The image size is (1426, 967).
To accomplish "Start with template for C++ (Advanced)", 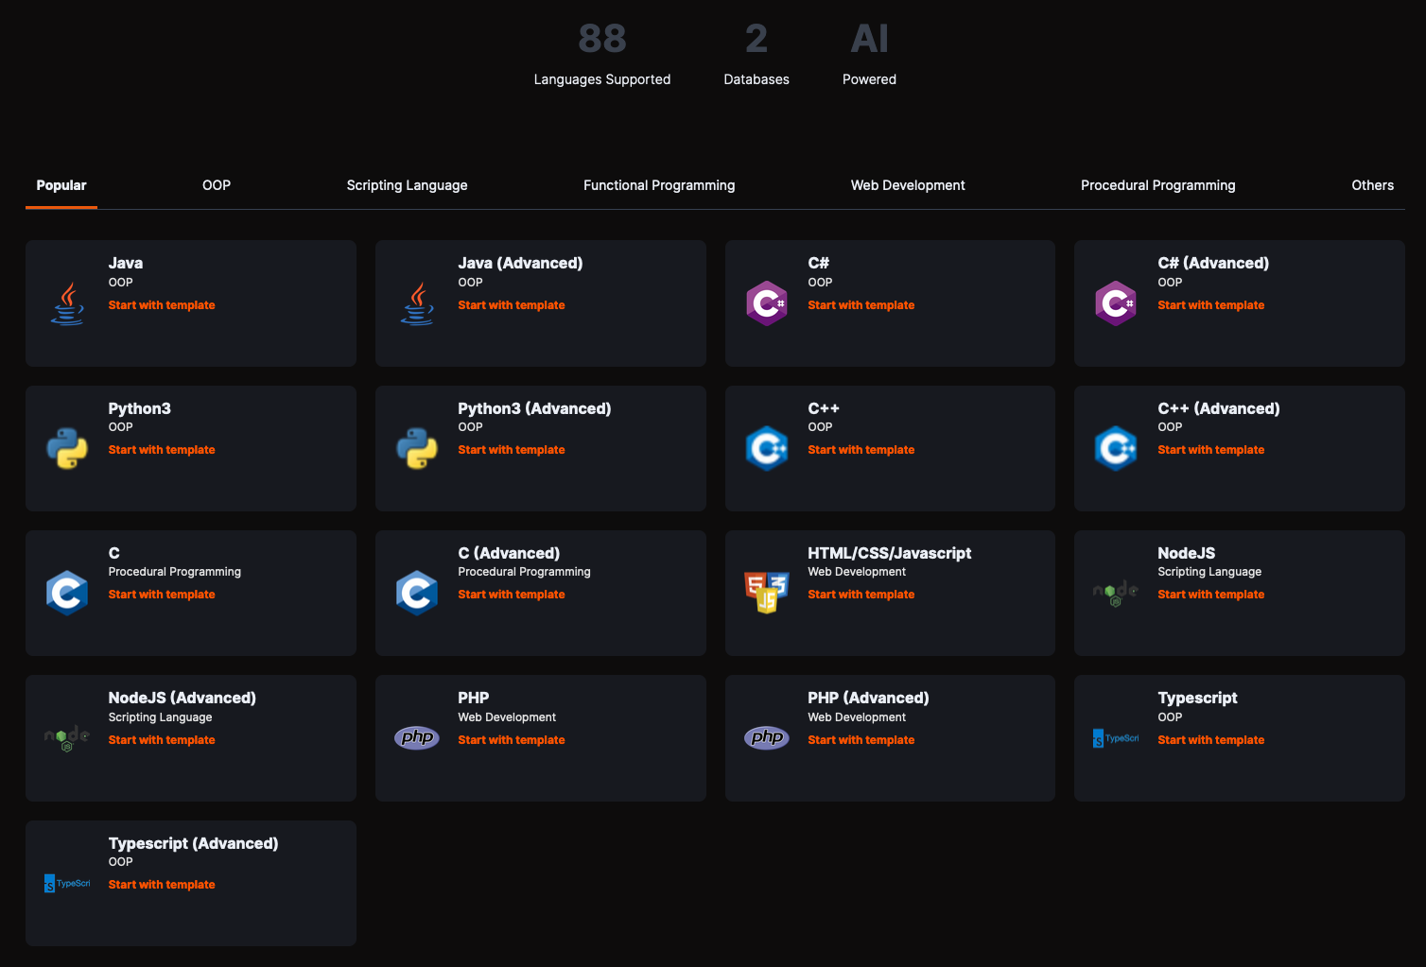I will (1210, 450).
